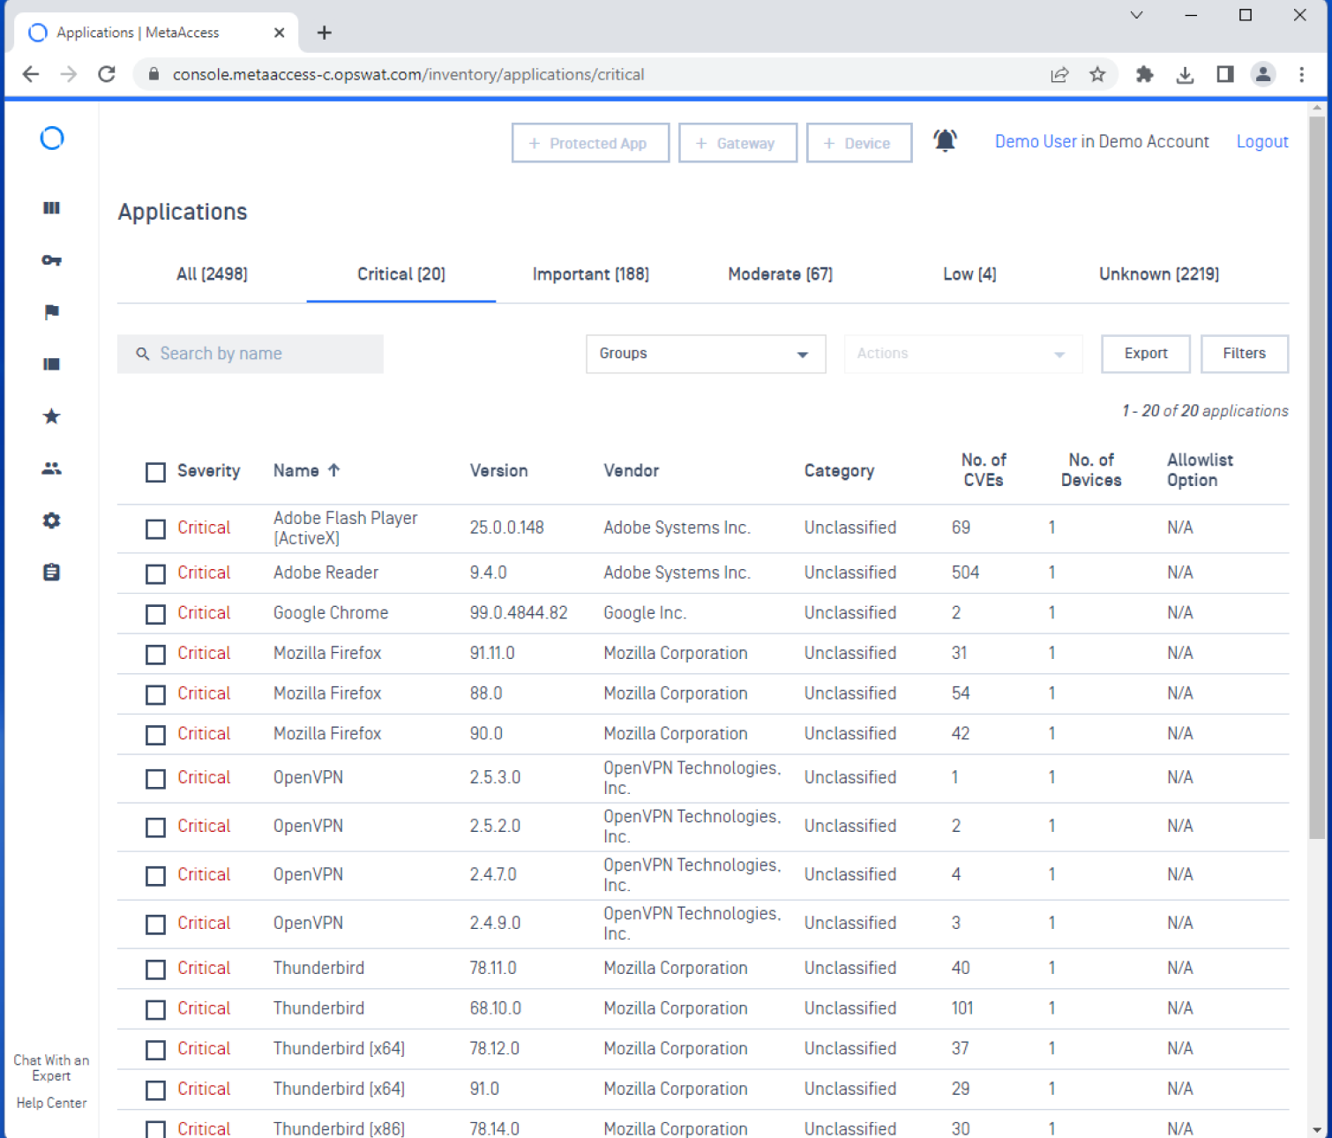Screen dimensions: 1332x1138
Task: Open the star sidebar icon
Action: (x=52, y=416)
